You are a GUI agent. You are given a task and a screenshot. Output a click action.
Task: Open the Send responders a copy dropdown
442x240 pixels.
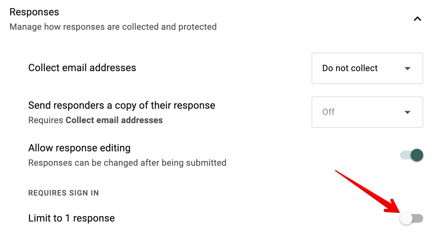(367, 112)
